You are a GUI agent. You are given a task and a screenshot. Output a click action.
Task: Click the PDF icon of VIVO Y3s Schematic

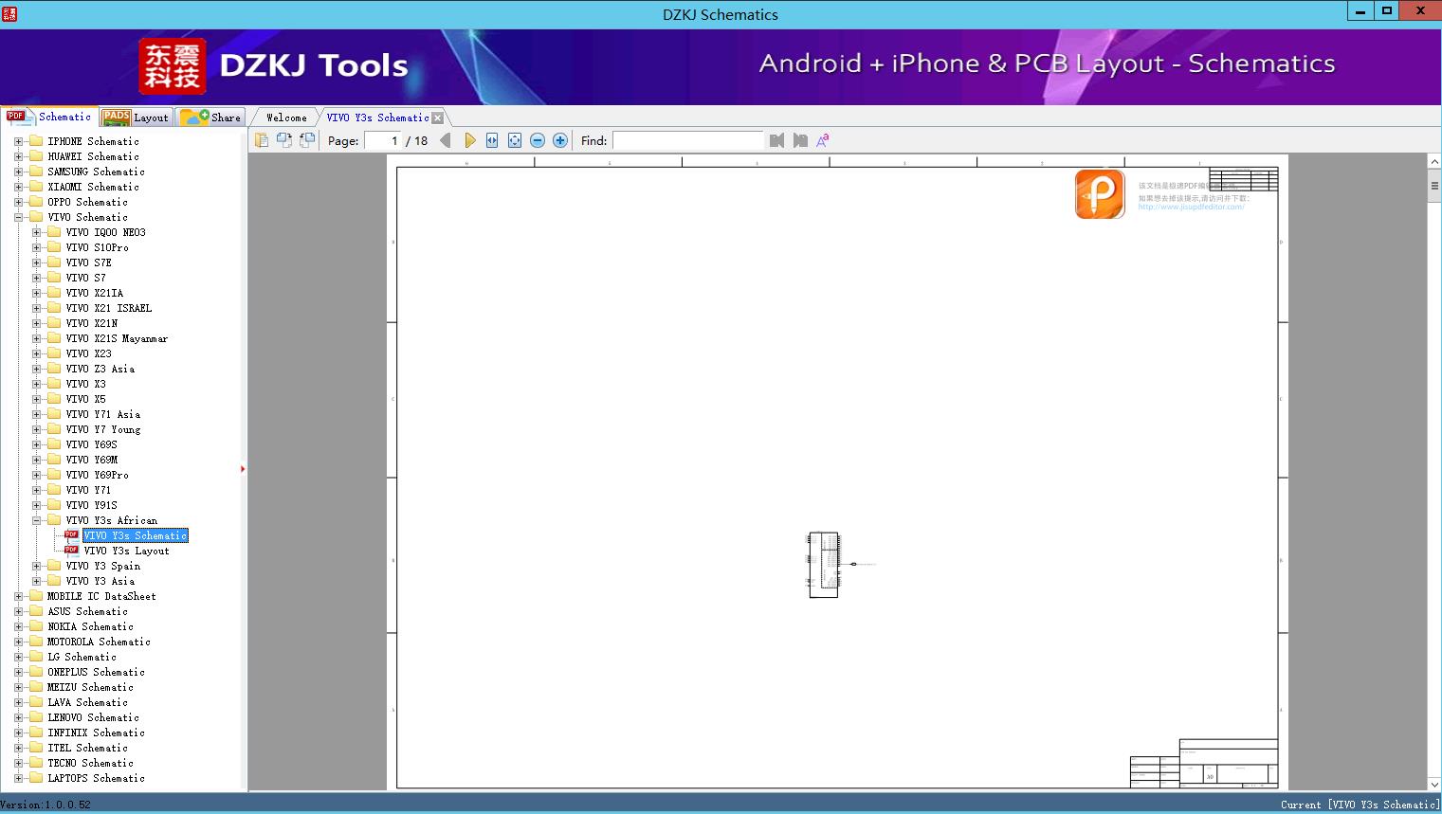(72, 534)
